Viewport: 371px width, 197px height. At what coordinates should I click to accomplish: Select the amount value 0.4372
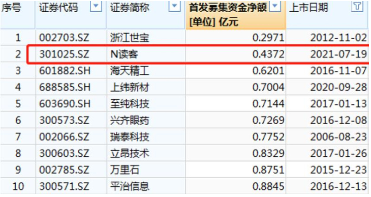(x=268, y=54)
